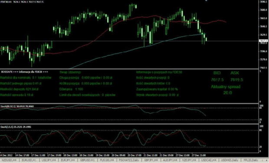Image resolution: width=269 pixels, height=163 pixels.
Task: Select the USDHKD,Daily chart tab
Action: tap(230, 160)
